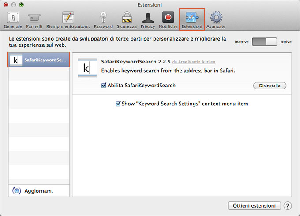Screen dimensions: 300x216
Task: Open the Password preferences pane
Action: click(103, 20)
